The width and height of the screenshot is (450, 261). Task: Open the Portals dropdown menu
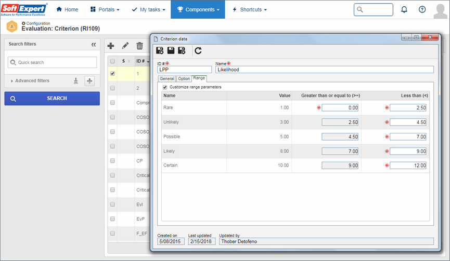(x=105, y=9)
